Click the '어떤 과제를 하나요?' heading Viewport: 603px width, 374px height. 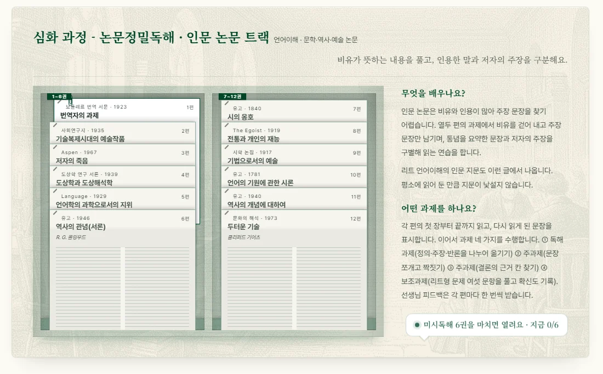tap(439, 208)
